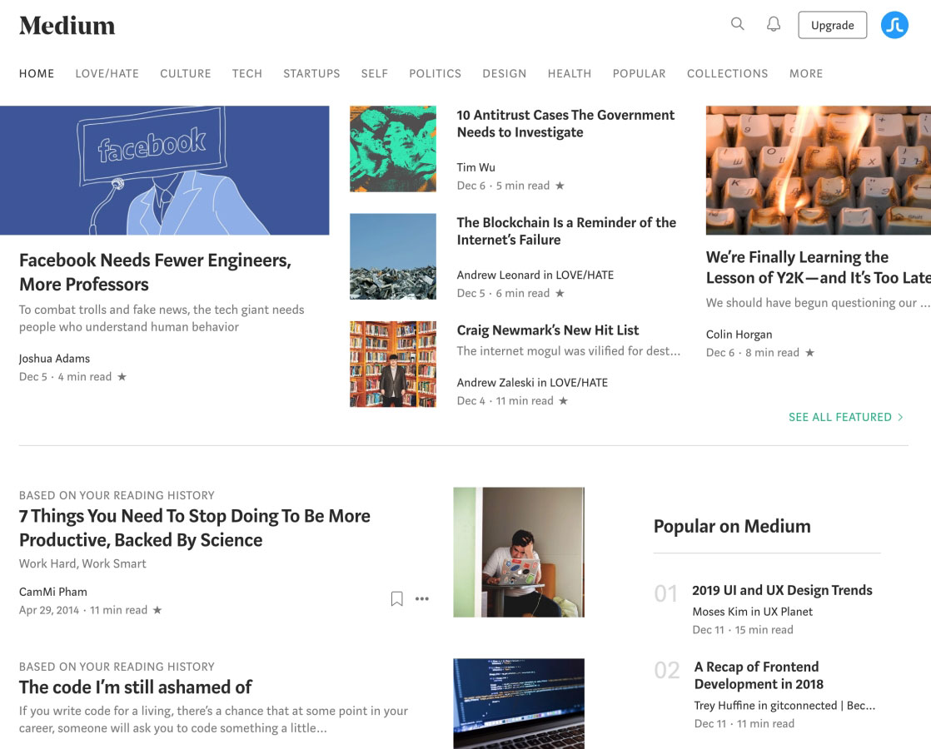Image resolution: width=931 pixels, height=749 pixels.
Task: Open notifications bell icon
Action: tap(773, 24)
